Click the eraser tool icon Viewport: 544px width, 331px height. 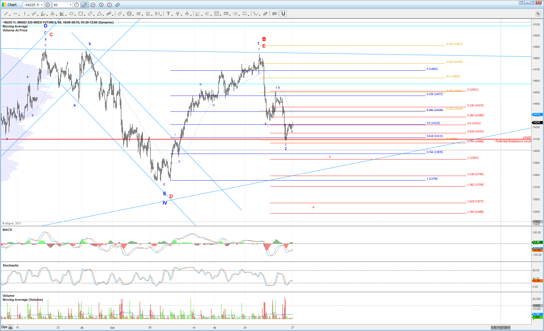click(x=265, y=14)
